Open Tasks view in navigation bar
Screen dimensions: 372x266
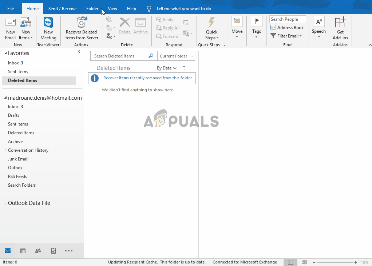pos(53,251)
